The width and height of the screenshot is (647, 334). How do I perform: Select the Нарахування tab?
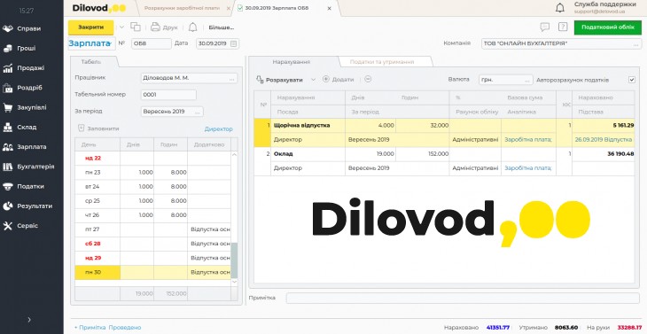click(292, 62)
